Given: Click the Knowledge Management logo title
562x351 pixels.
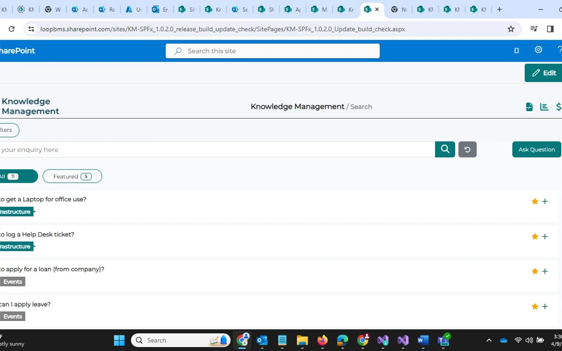Looking at the screenshot, I should tap(30, 106).
